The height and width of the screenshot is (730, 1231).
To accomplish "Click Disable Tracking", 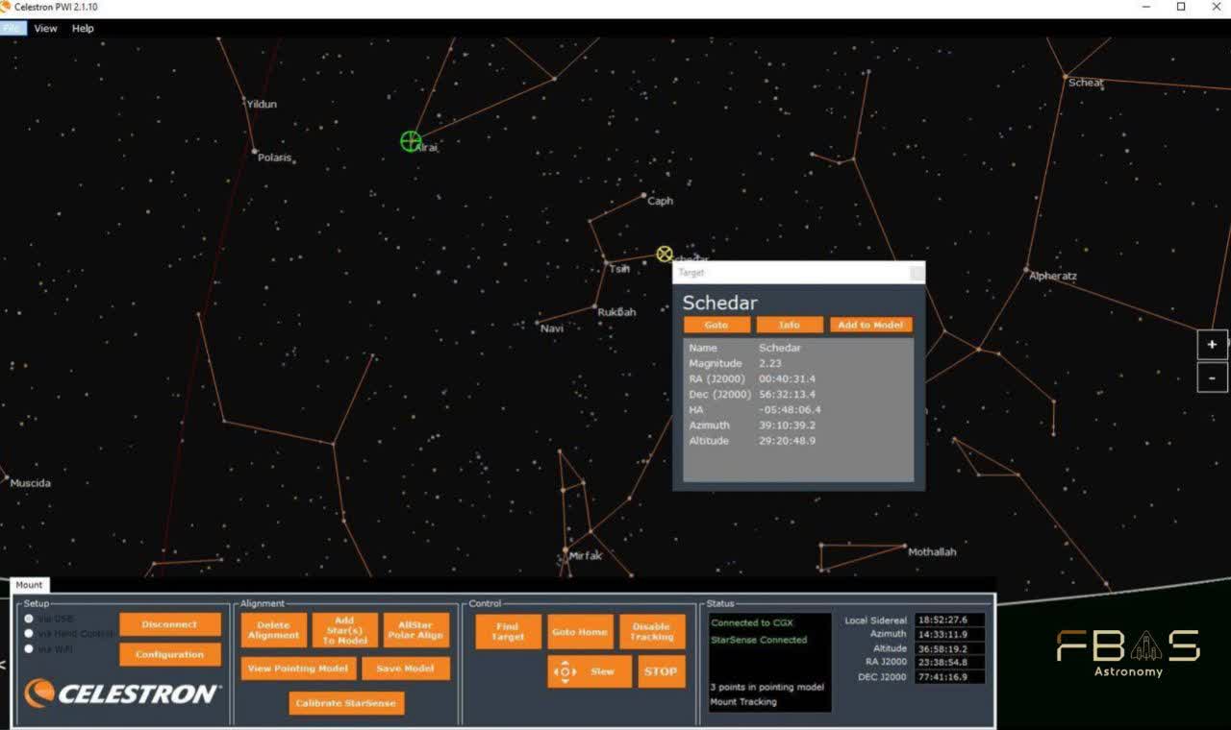I will click(652, 631).
